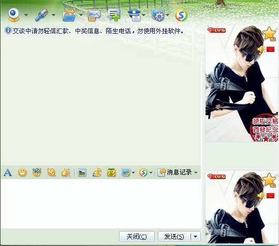Image resolution: width=279 pixels, height=246 pixels.
Task: Start a video call with the webcam icon
Action: (x=13, y=15)
